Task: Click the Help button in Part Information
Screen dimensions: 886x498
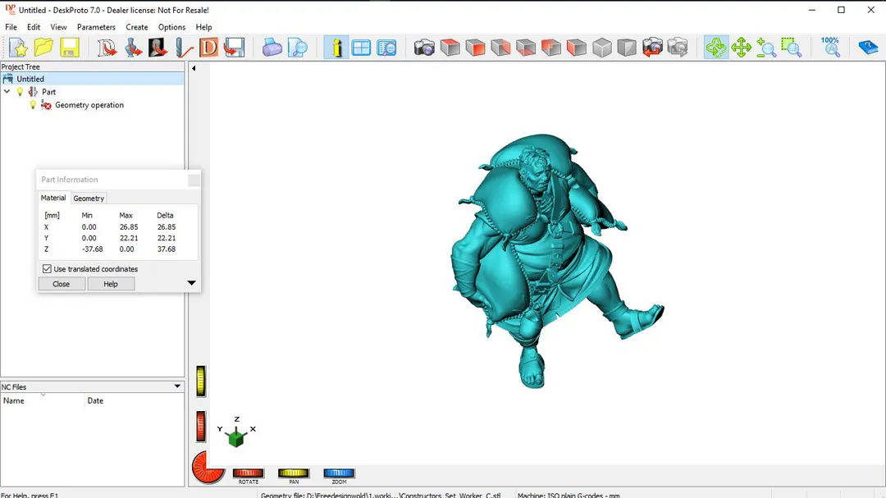Action: click(111, 284)
